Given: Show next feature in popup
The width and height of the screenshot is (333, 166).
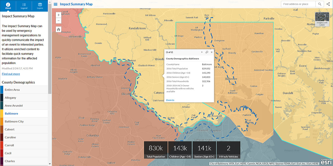Looking at the screenshot, I should coord(202,52).
